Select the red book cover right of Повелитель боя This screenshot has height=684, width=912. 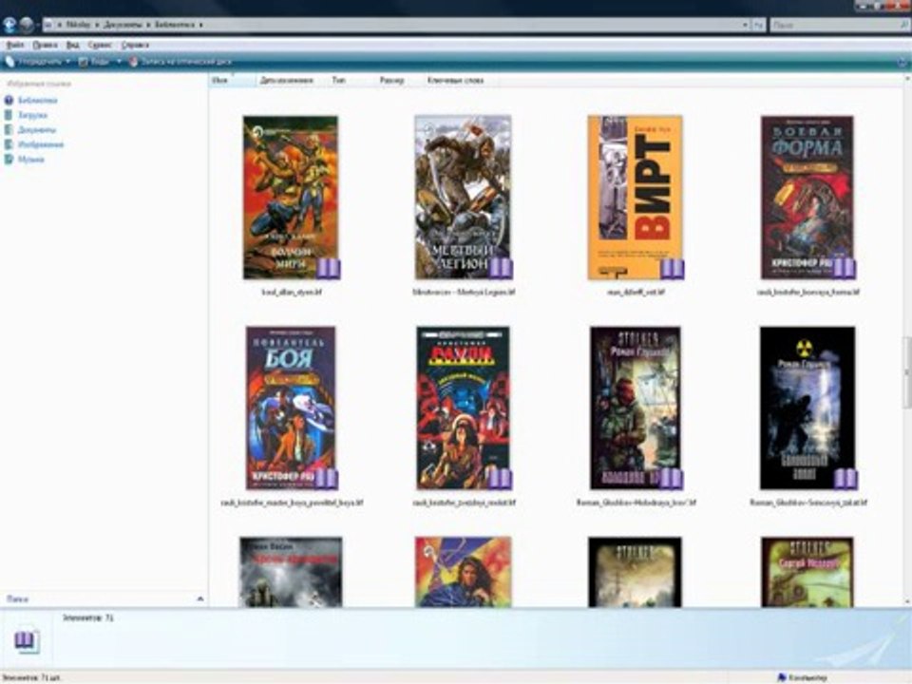coord(463,408)
